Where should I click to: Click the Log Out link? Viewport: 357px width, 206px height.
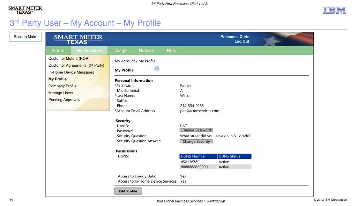pyautogui.click(x=242, y=41)
